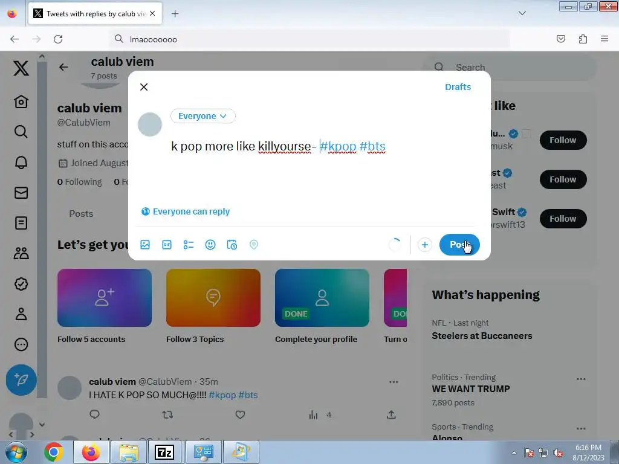Image resolution: width=619 pixels, height=464 pixels.
Task: Click Everyone can reply setting
Action: point(186,211)
